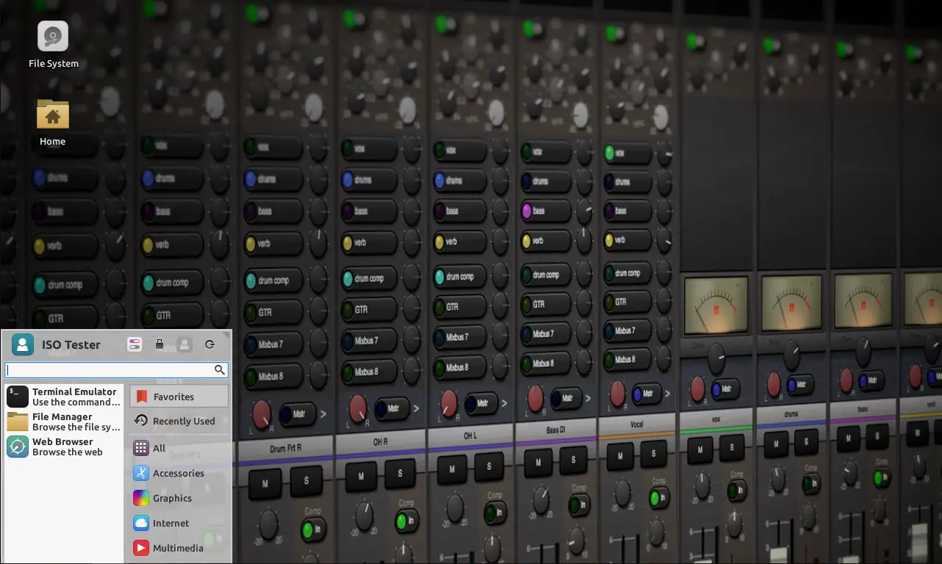The width and height of the screenshot is (942, 564).
Task: Select the Favorites category
Action: pyautogui.click(x=179, y=397)
